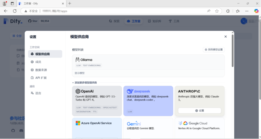
Task: Click the GitHub Star badge
Action: [39, 21]
